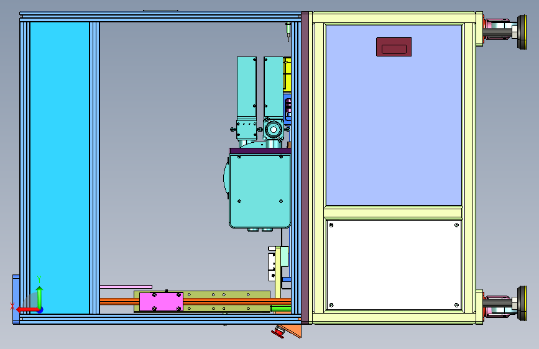Image resolution: width=539 pixels, height=349 pixels.
Task: Pick the lower-right screw on white plate
Action: pos(456,305)
